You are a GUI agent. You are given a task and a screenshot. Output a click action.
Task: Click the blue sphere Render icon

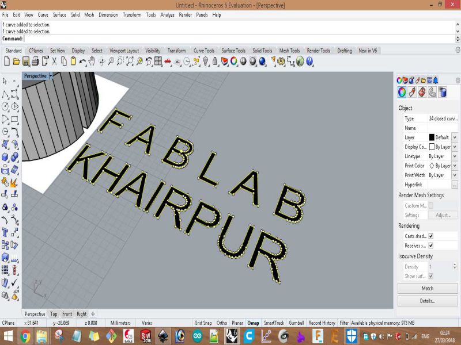(x=262, y=62)
